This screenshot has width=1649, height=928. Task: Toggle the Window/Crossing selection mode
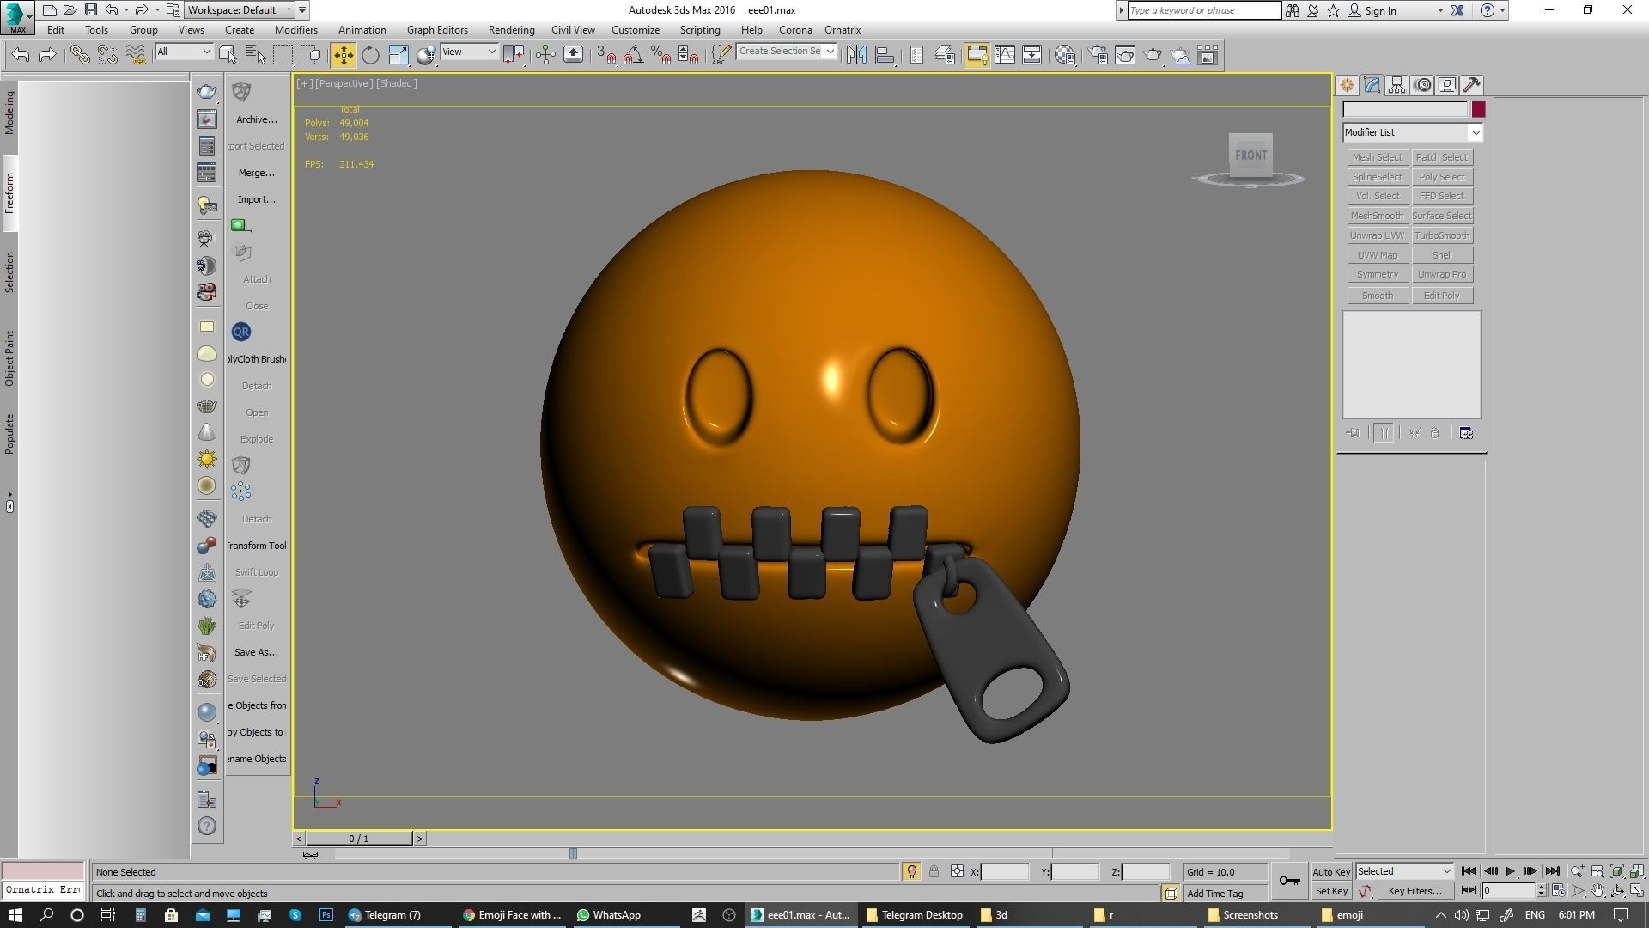[310, 55]
